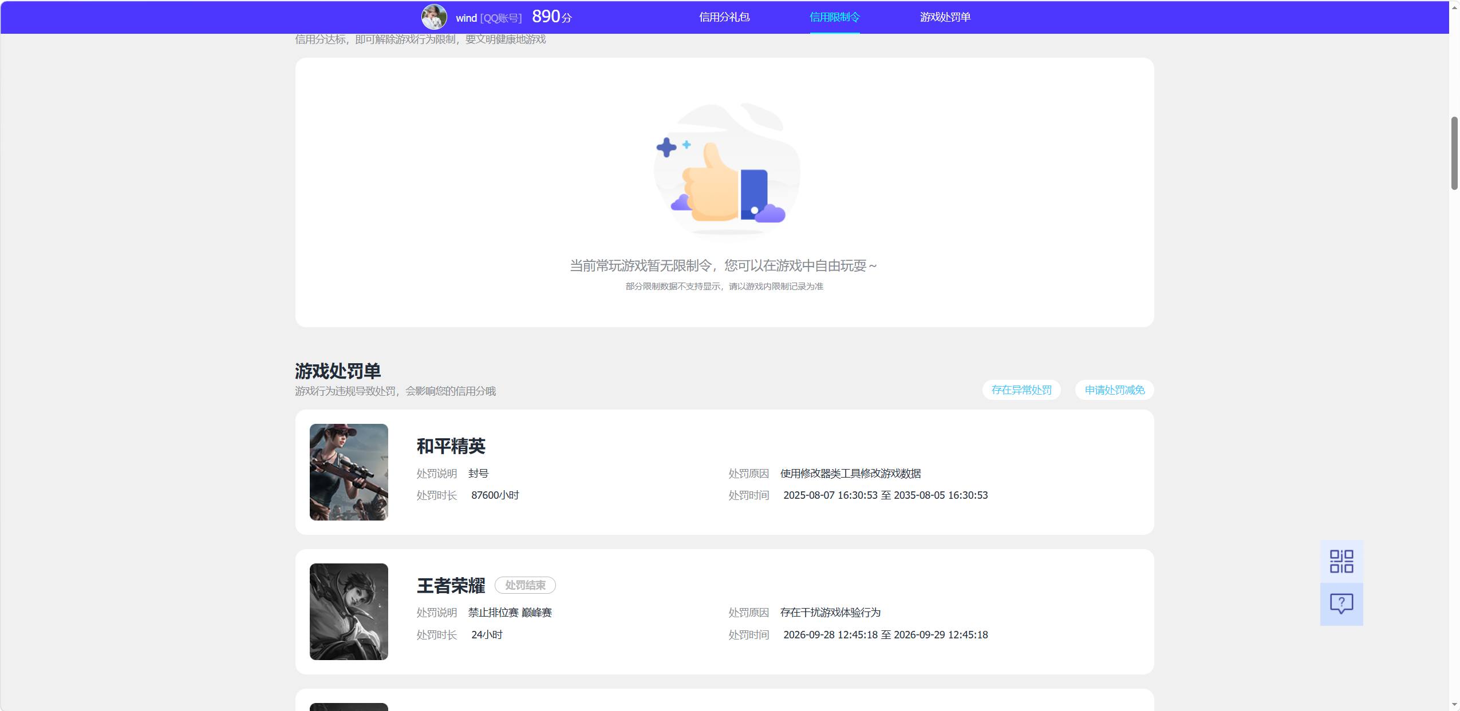
Task: Switch to the 信用限制令 tab
Action: tap(834, 17)
